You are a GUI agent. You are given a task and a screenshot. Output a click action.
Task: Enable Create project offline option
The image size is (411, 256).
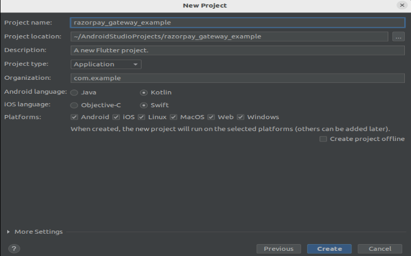point(323,139)
